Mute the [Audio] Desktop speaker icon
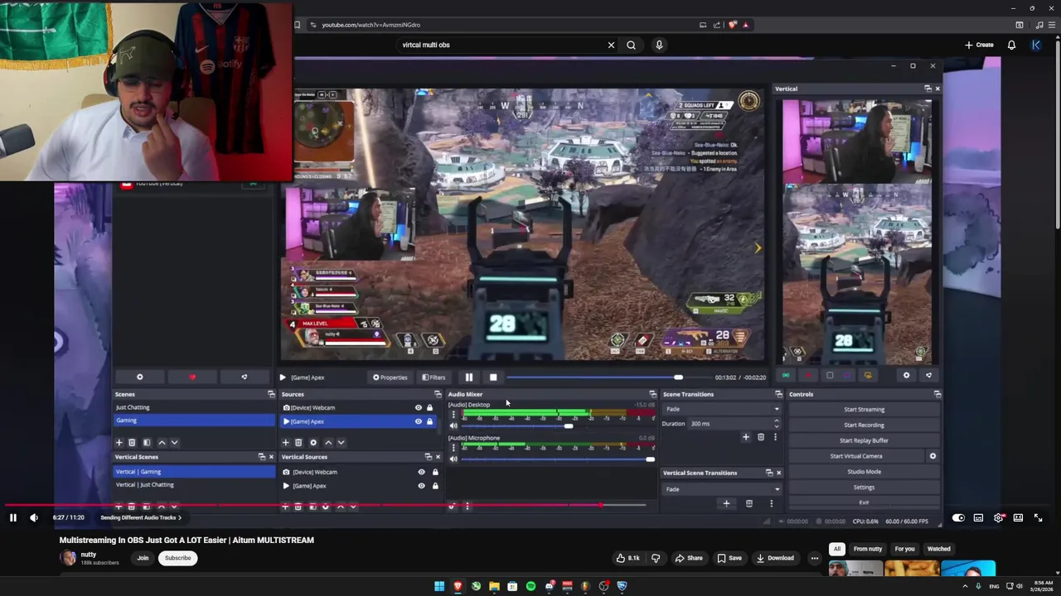Screen dimensions: 1061x596 coord(453,425)
